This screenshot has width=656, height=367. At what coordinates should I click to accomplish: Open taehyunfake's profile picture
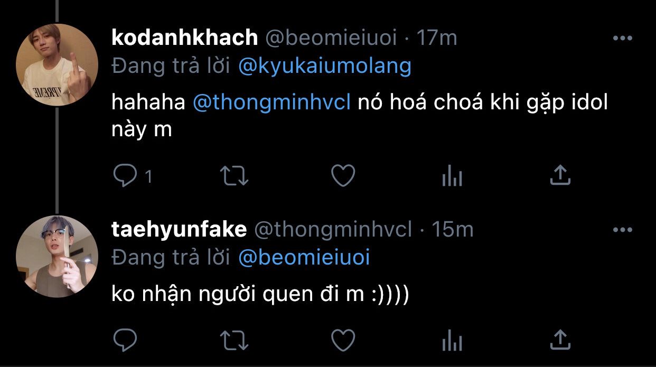[57, 257]
